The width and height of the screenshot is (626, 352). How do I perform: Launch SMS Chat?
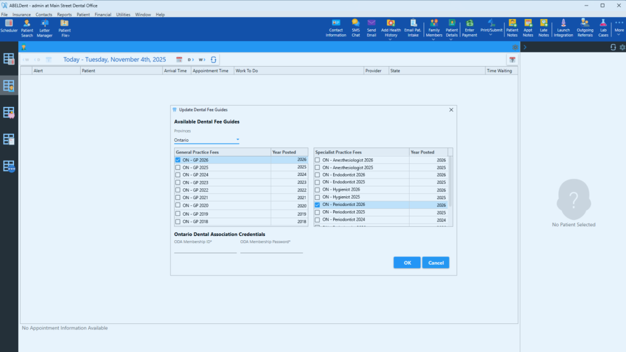pyautogui.click(x=355, y=28)
